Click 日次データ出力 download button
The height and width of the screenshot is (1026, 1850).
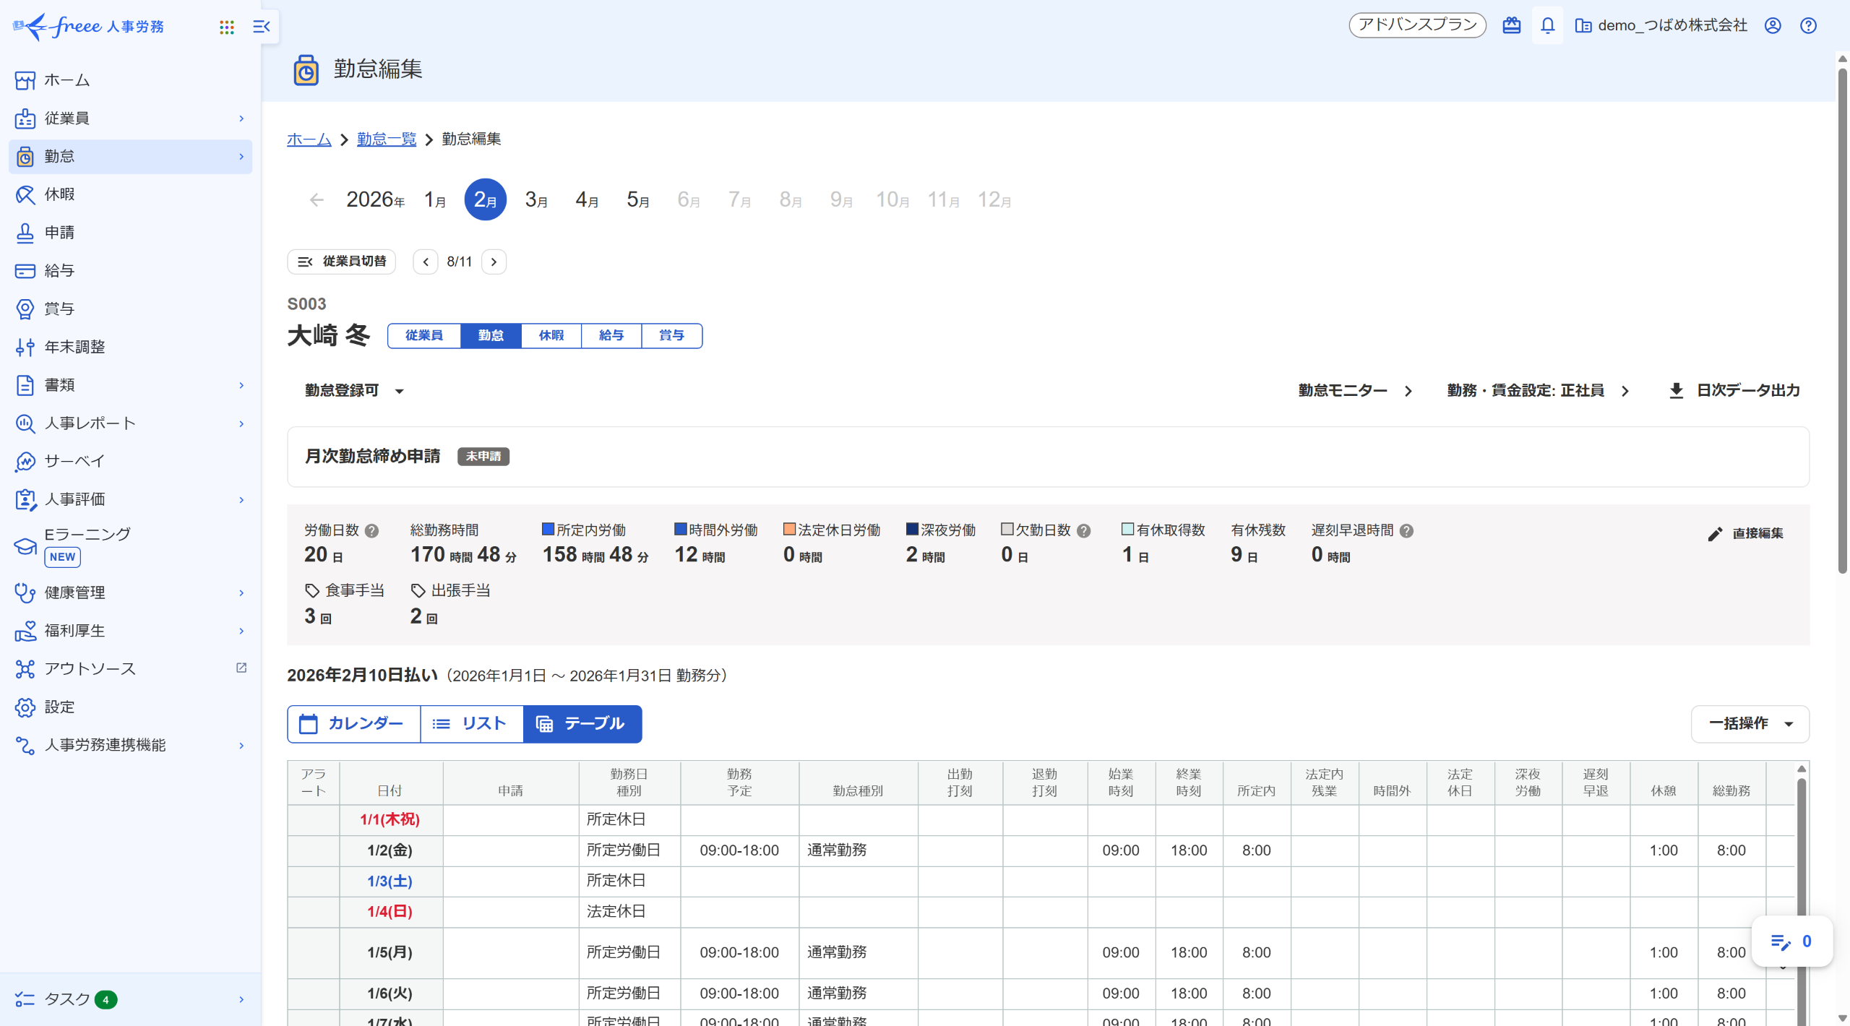click(x=1734, y=391)
